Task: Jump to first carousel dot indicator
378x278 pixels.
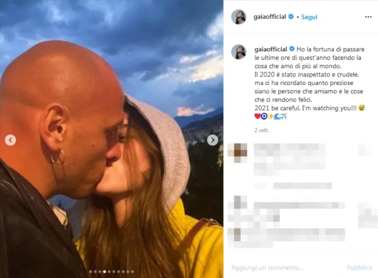Action: coord(91,272)
